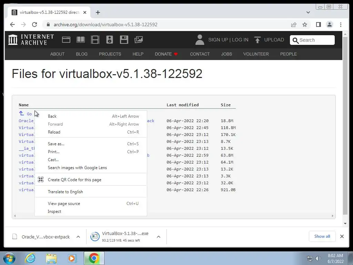353x265 pixels.
Task: Open the Web archive icon
Action: pos(66,40)
